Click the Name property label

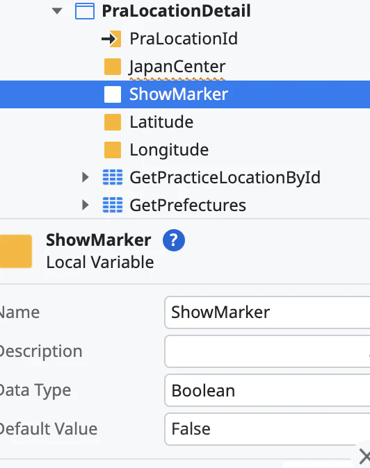click(19, 312)
